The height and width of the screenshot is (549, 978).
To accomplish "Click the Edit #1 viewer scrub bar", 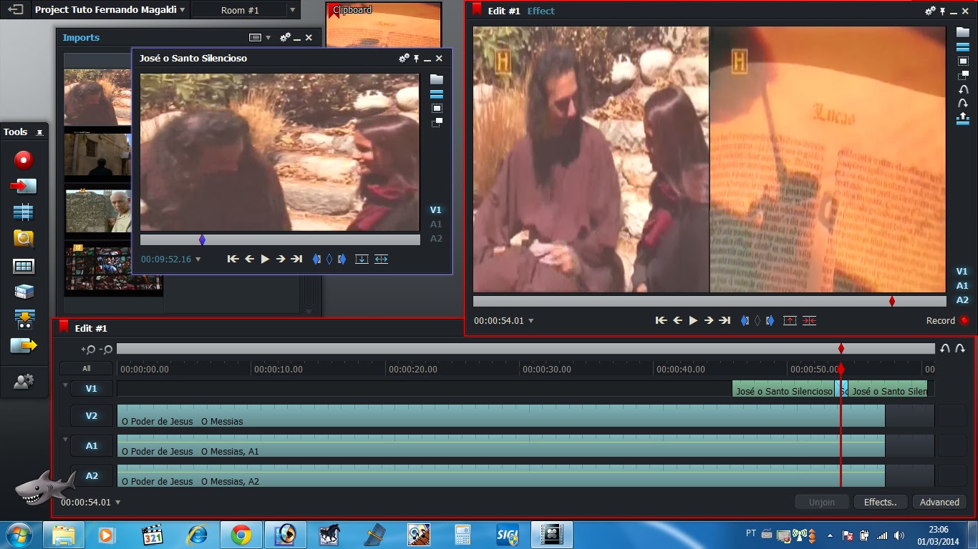I will [709, 302].
